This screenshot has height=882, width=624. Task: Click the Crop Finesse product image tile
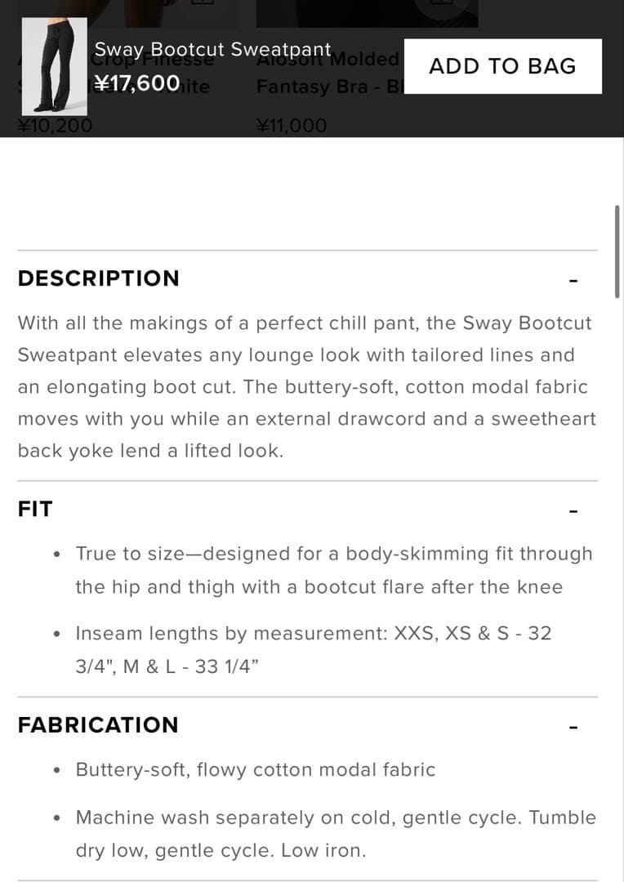(131, 12)
